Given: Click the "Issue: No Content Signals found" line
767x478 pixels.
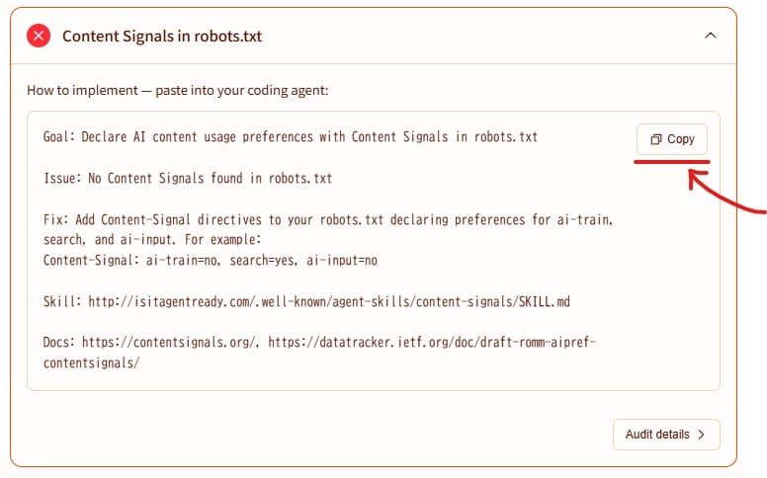Looking at the screenshot, I should point(188,179).
